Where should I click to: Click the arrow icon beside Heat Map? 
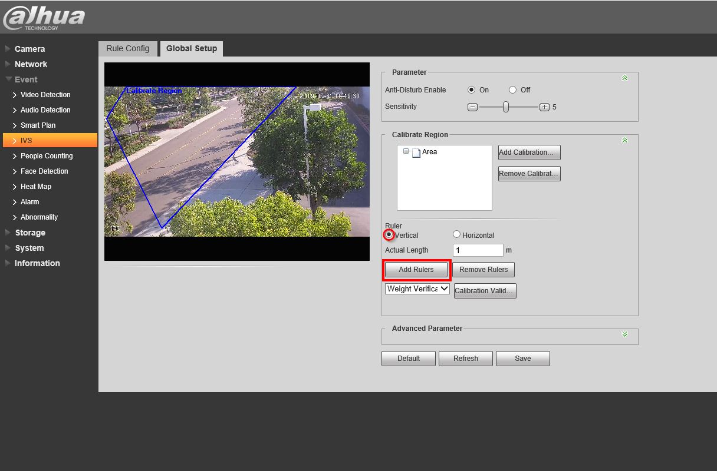(15, 187)
